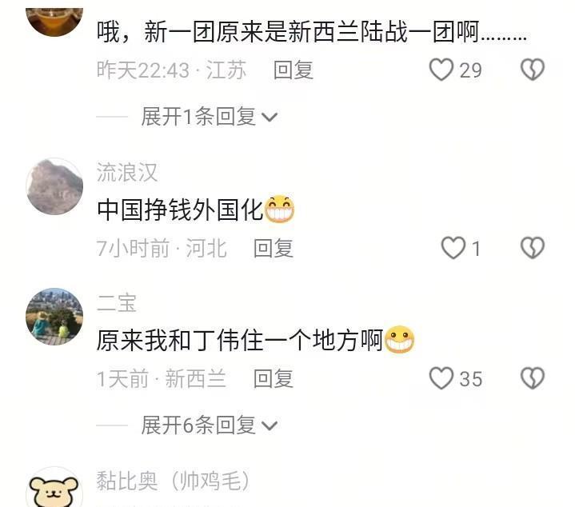
Task: Reply to 流浪汉's comment from 河北
Action: [x=274, y=249]
